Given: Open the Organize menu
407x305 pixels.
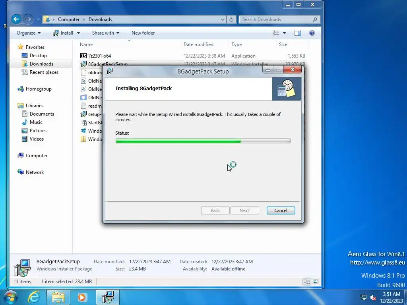Looking at the screenshot, I should coord(29,33).
